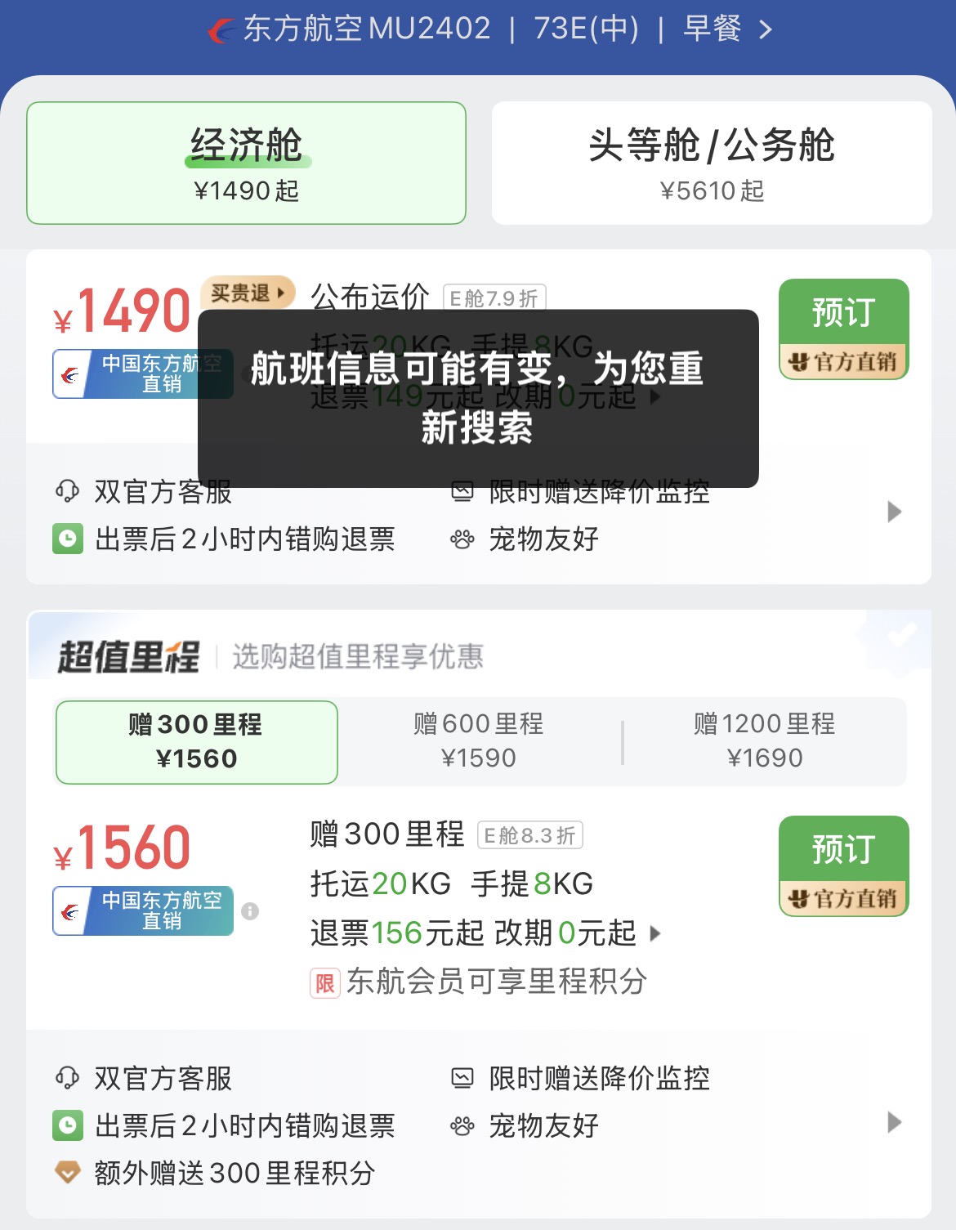The height and width of the screenshot is (1230, 956).
Task: Tap the red 限 tag icon
Action: pyautogui.click(x=324, y=982)
